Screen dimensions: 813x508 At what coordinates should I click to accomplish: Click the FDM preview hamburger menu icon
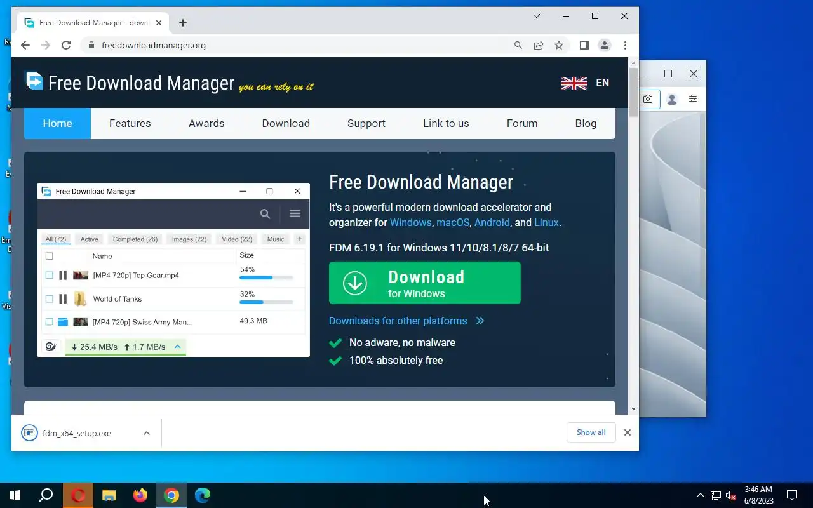[x=295, y=213]
